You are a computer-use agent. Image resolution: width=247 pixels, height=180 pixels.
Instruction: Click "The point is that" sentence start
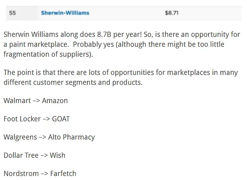pyautogui.click(x=28, y=73)
